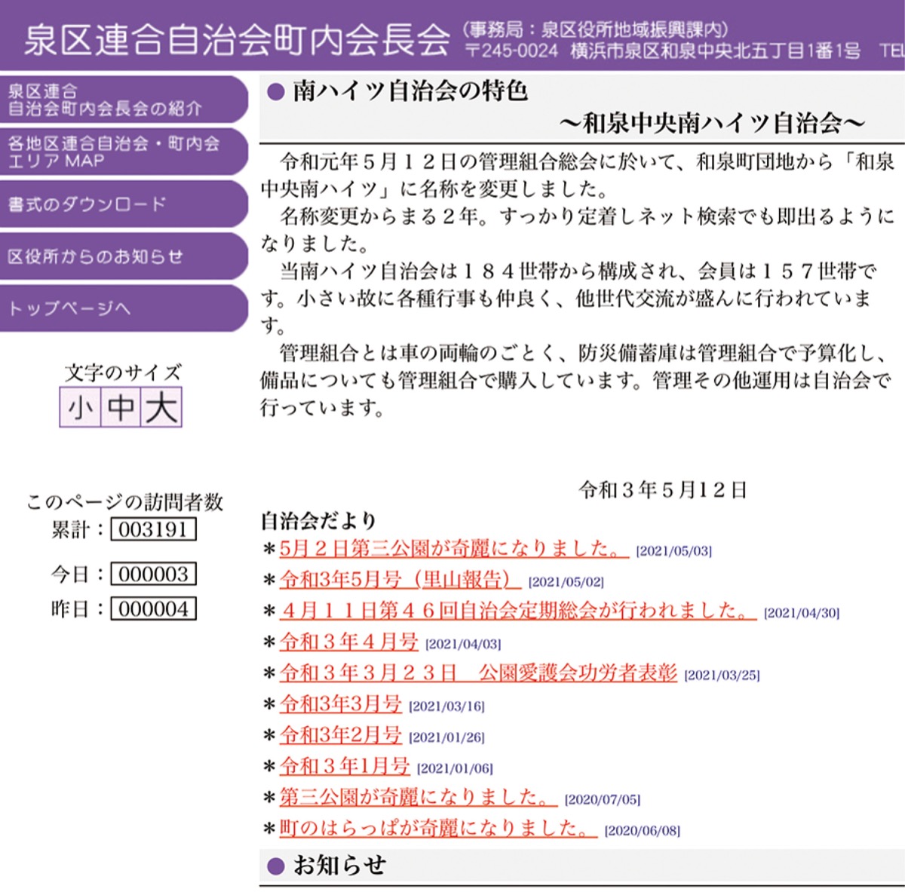Set text size to 大 (large)
Screen dimensions: 905x892
pos(161,408)
